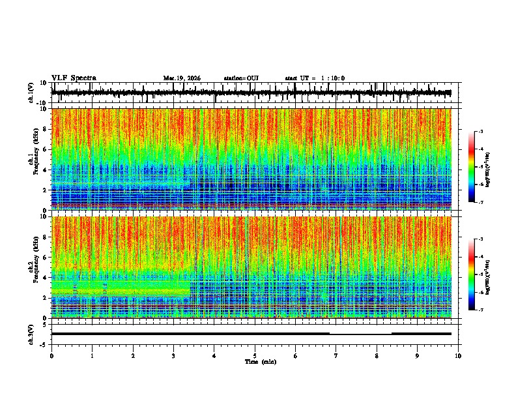Click the ch.1 spectrogram color bar
This screenshot has width=516, height=399.
(x=472, y=167)
